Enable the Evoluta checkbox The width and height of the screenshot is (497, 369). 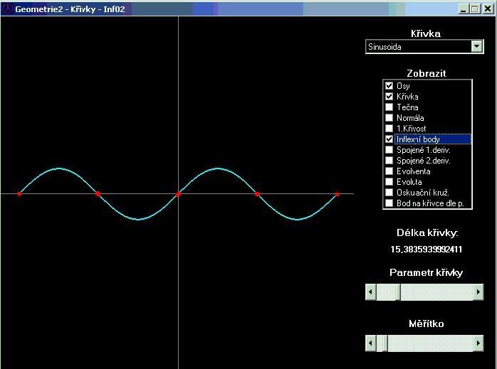[x=389, y=181]
